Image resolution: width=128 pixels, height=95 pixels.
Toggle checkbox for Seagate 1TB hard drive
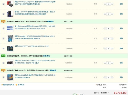[x=4, y=38]
